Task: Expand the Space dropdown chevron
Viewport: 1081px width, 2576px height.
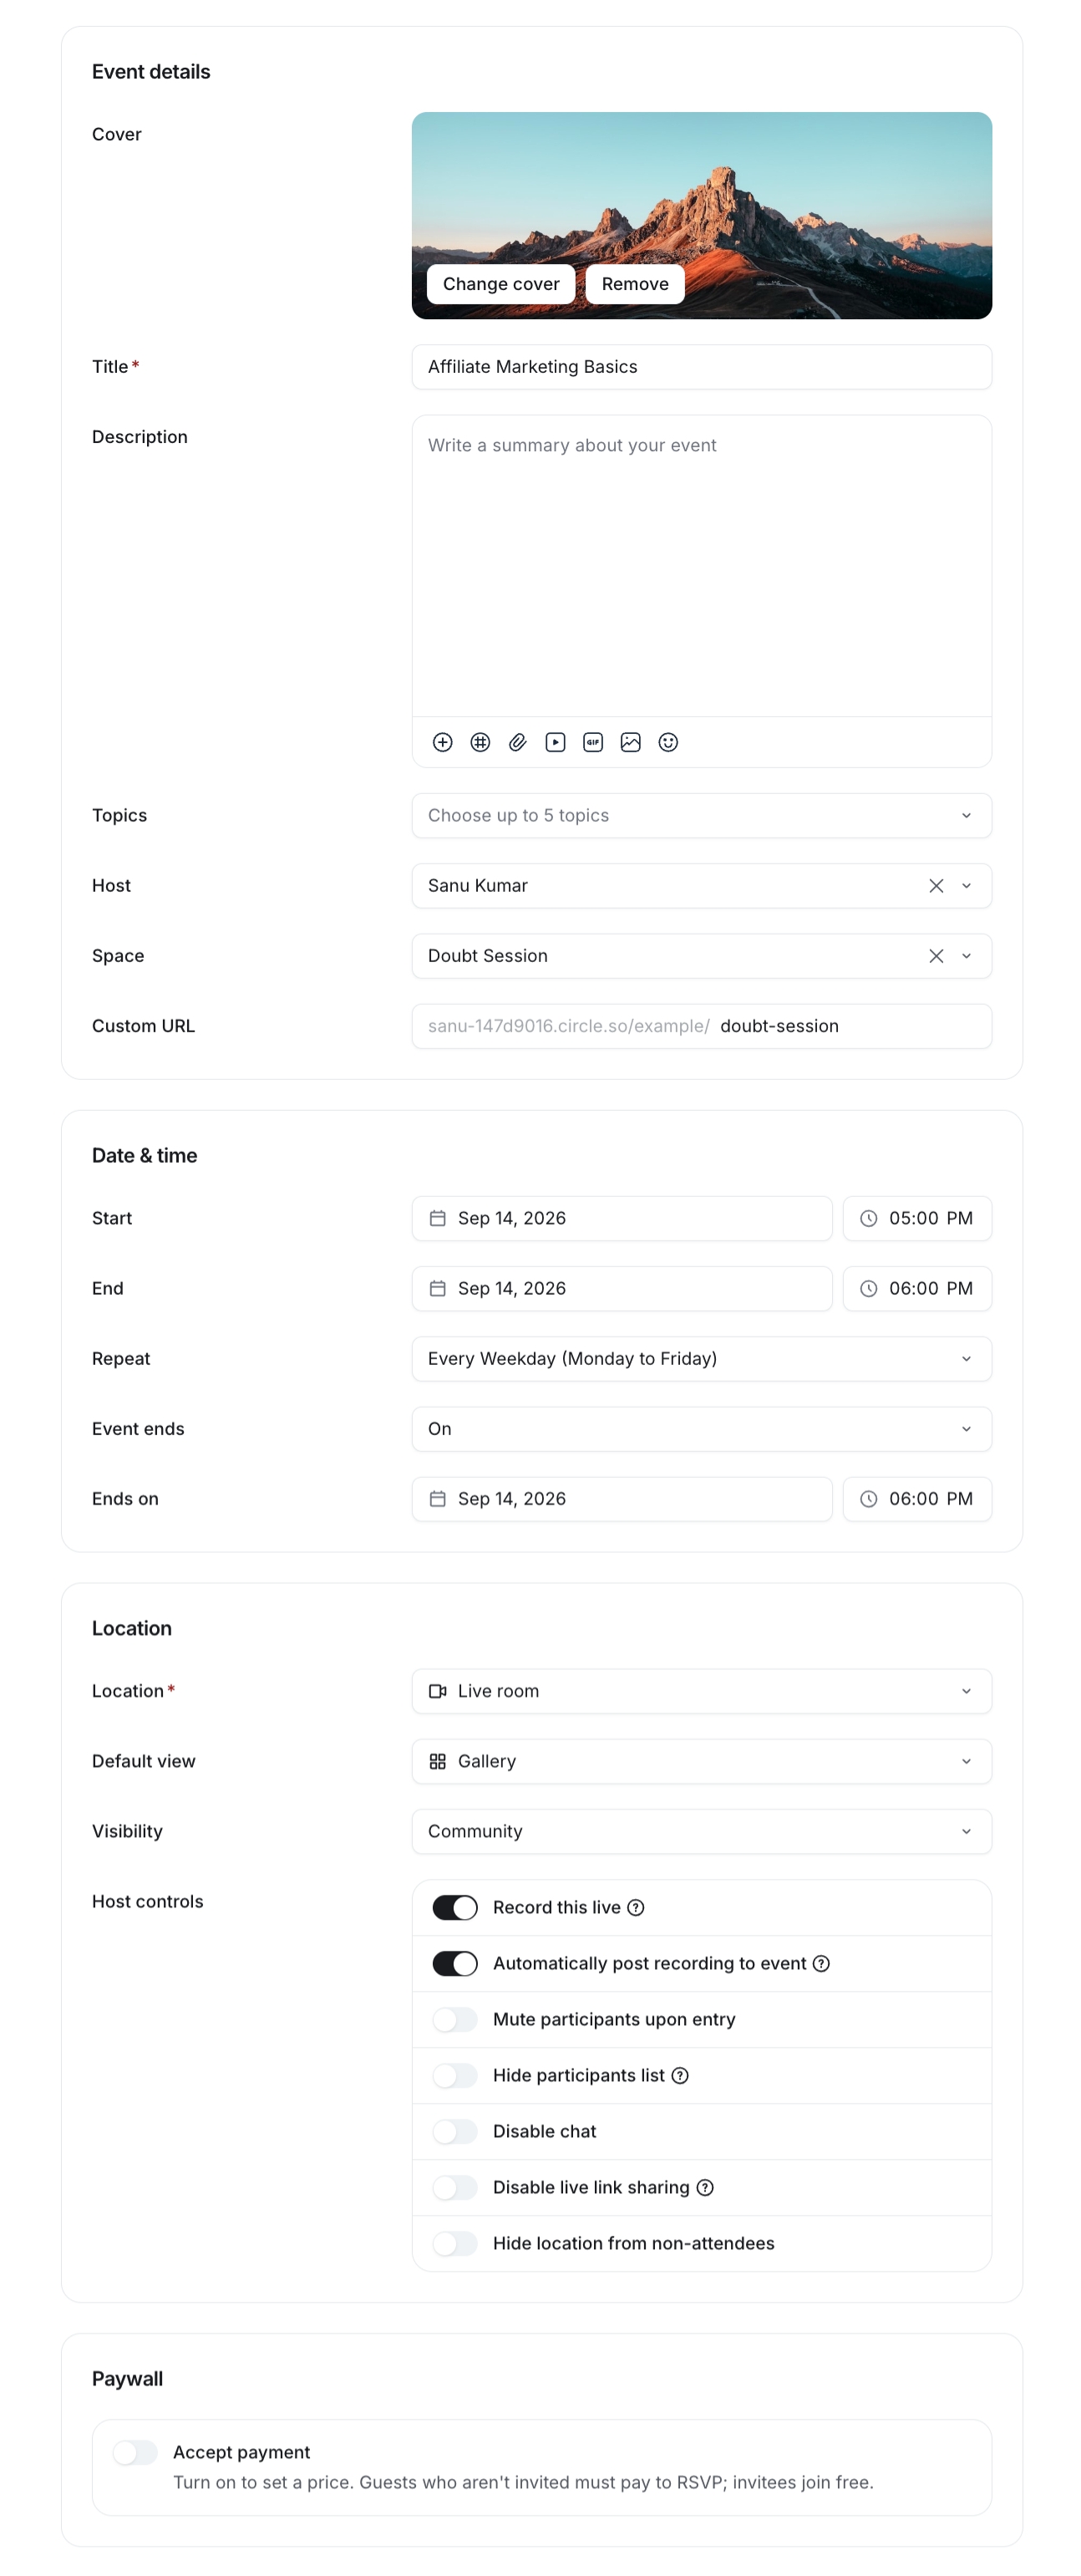Action: coord(966,956)
